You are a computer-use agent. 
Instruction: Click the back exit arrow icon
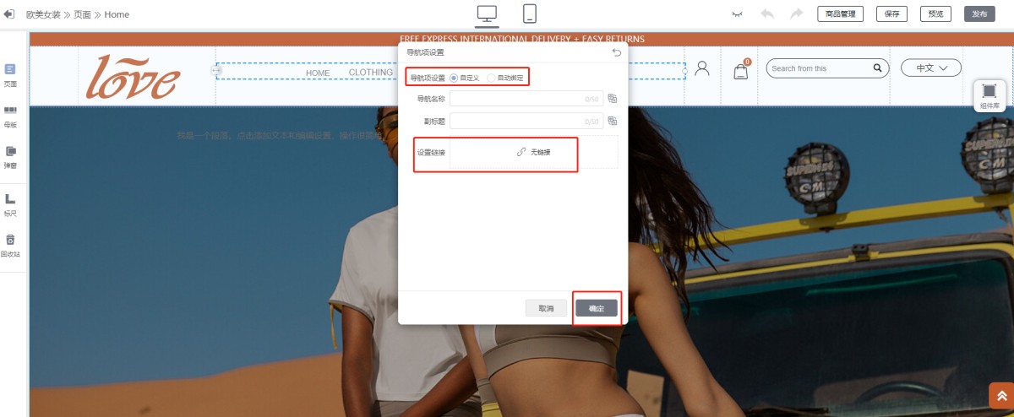[9, 14]
